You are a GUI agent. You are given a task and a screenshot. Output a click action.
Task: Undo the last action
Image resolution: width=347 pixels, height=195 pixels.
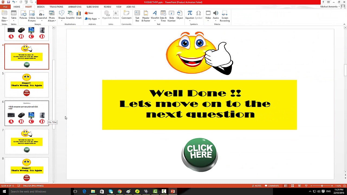tap(14, 2)
